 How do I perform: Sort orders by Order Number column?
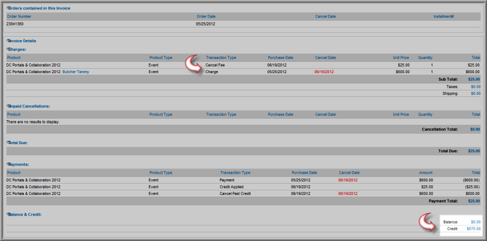point(19,16)
